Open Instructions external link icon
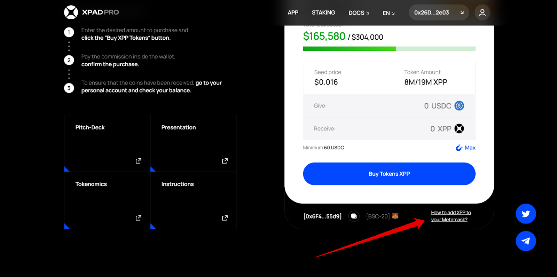The image size is (557, 277). click(225, 218)
